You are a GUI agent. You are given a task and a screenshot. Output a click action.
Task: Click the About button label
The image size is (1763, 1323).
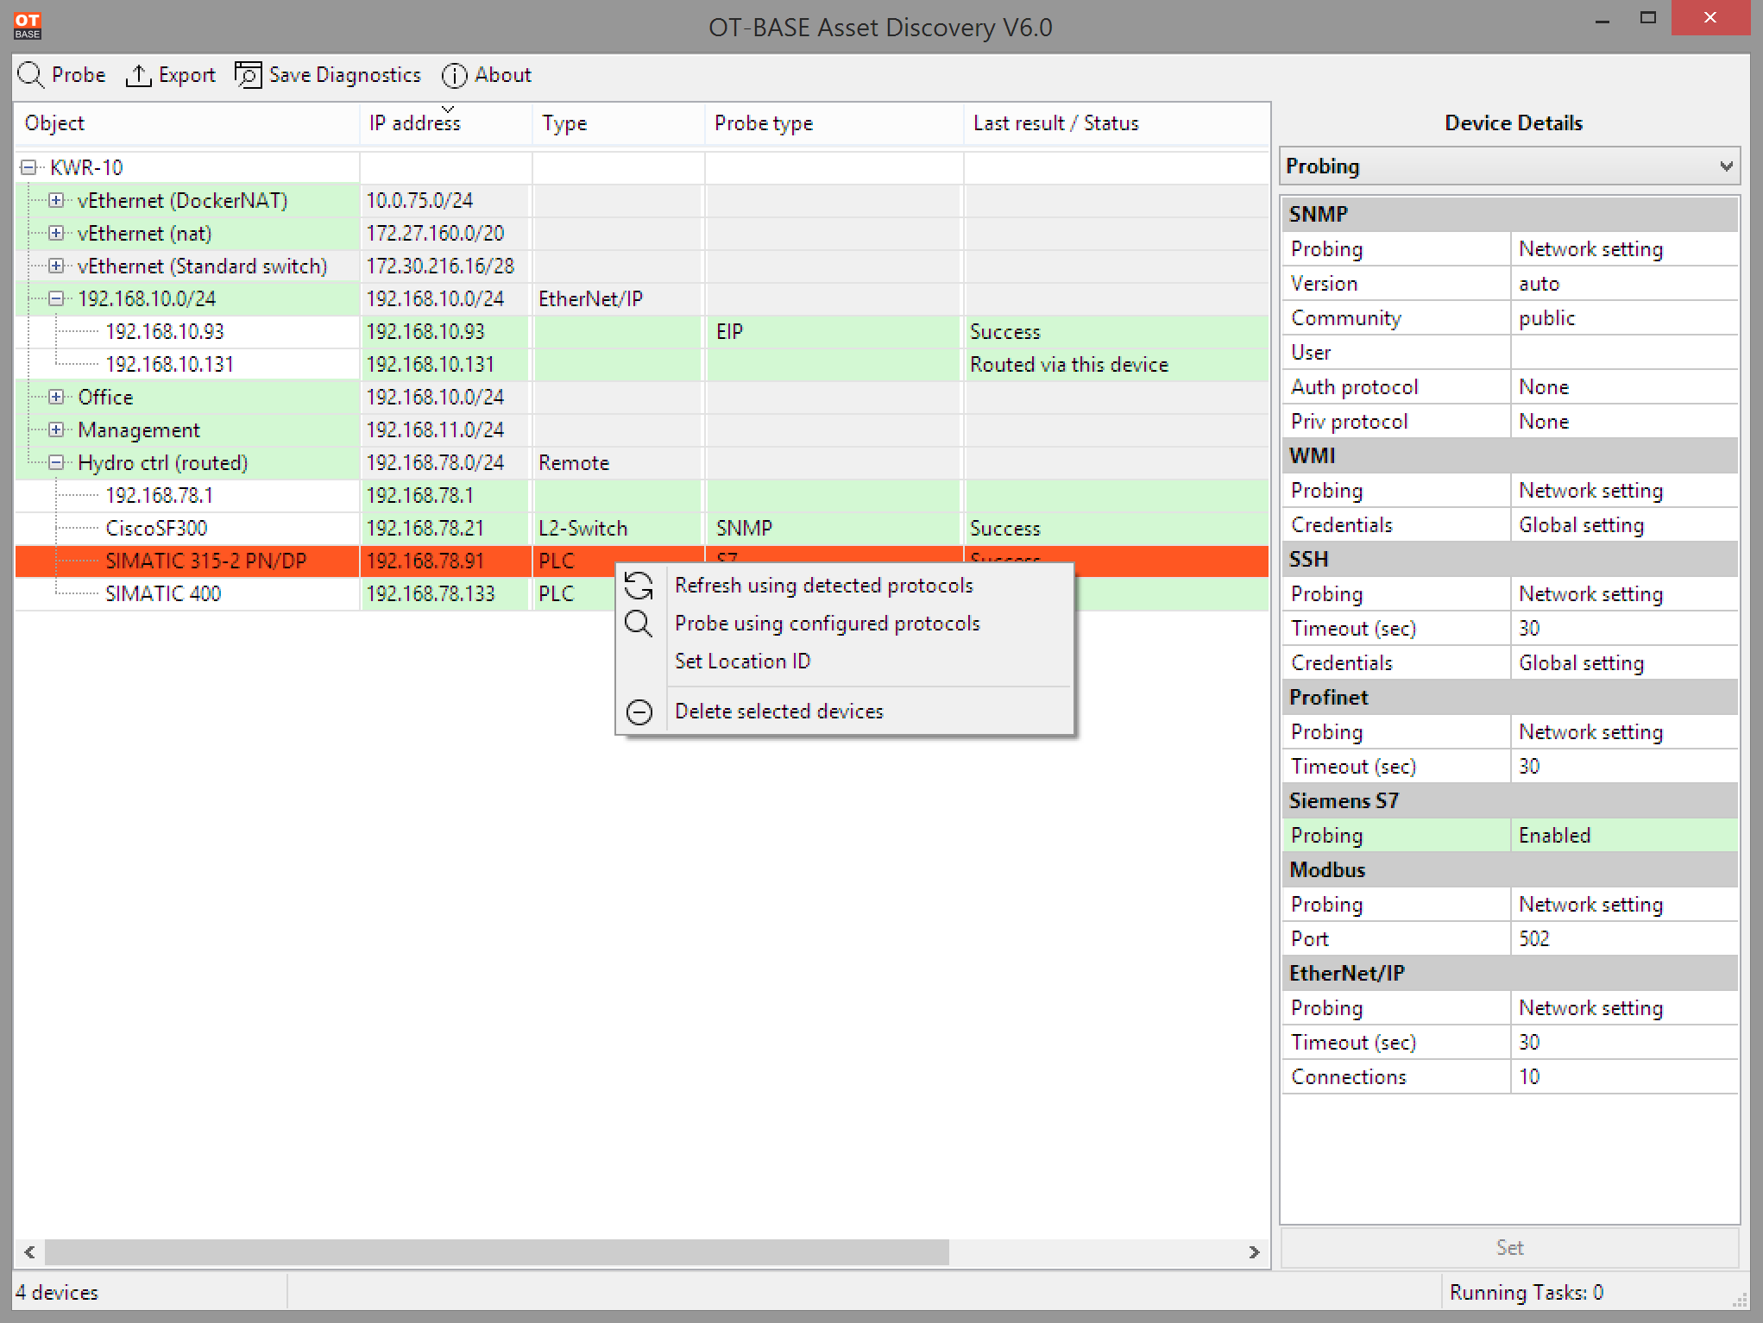503,75
